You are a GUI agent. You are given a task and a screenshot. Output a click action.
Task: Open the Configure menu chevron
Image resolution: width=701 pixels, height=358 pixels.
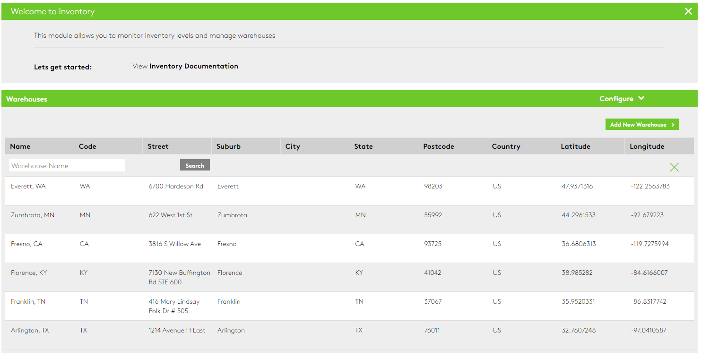click(x=641, y=98)
